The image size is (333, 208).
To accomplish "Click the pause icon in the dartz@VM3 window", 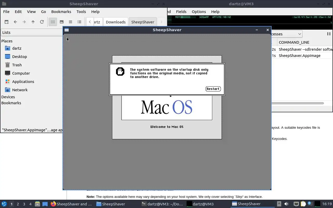I will (x=329, y=34).
